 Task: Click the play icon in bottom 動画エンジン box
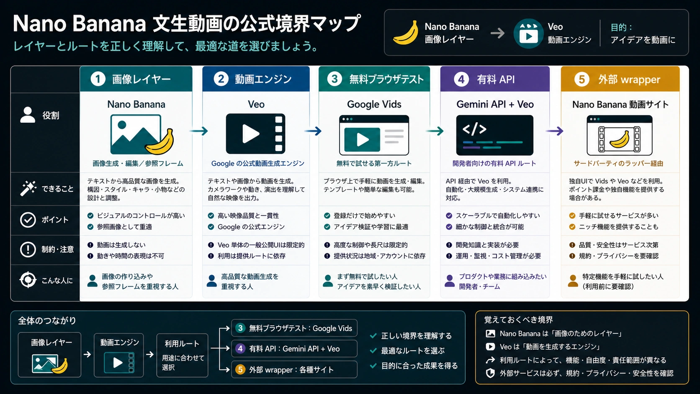tap(119, 363)
